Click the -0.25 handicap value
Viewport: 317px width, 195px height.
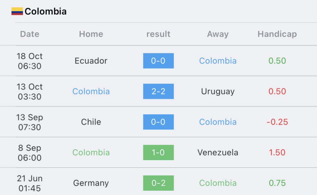tap(277, 122)
